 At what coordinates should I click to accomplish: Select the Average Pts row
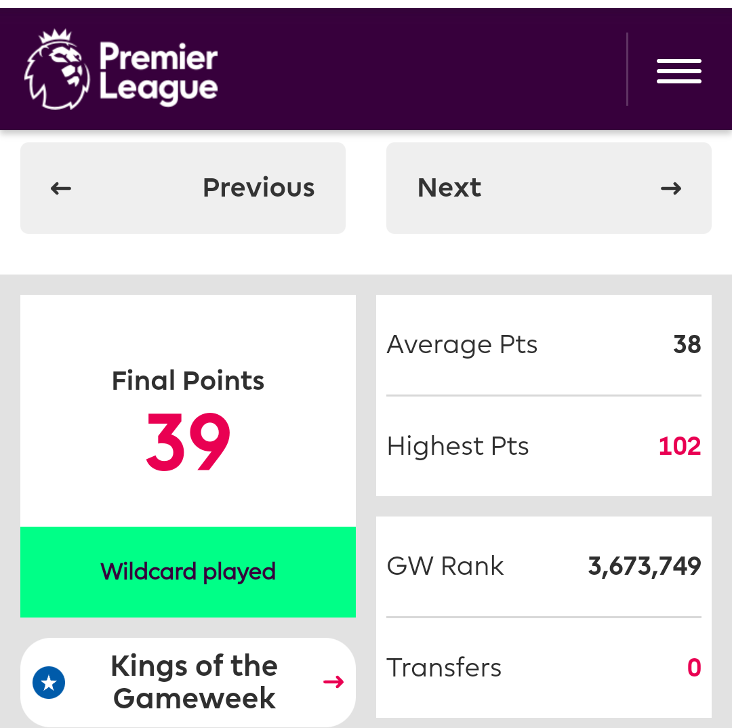(544, 344)
